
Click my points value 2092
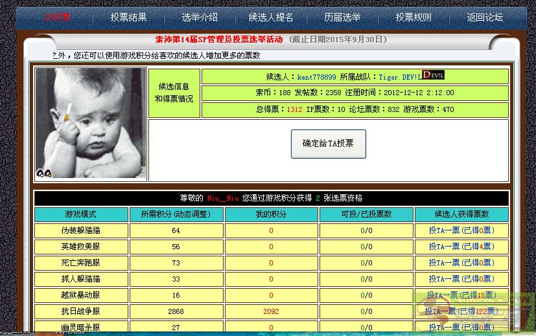[271, 311]
